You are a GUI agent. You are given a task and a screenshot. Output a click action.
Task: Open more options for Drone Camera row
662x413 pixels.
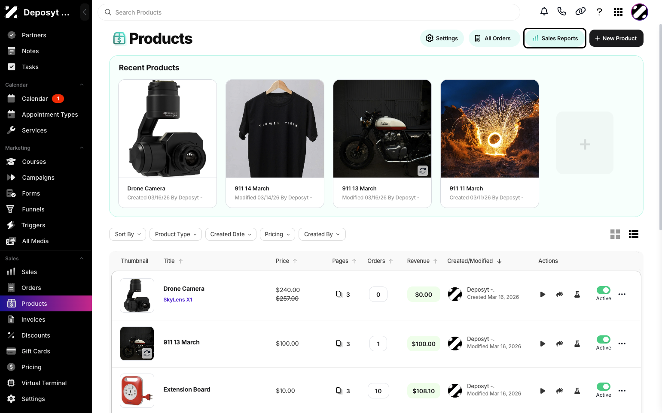[622, 294]
